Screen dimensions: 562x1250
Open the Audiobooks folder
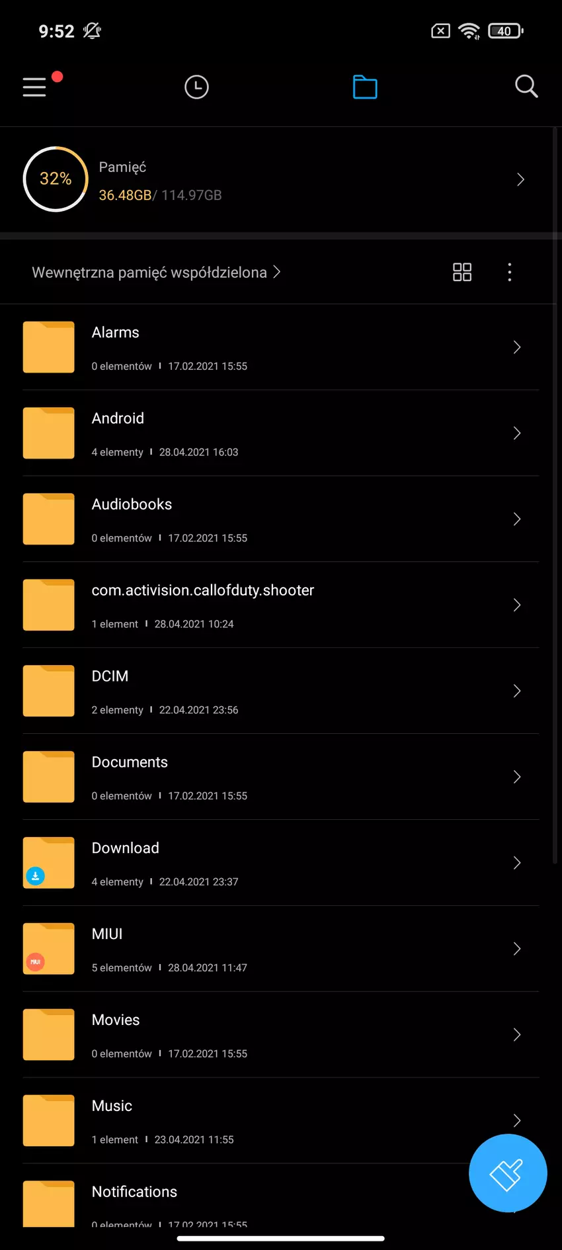(x=132, y=504)
